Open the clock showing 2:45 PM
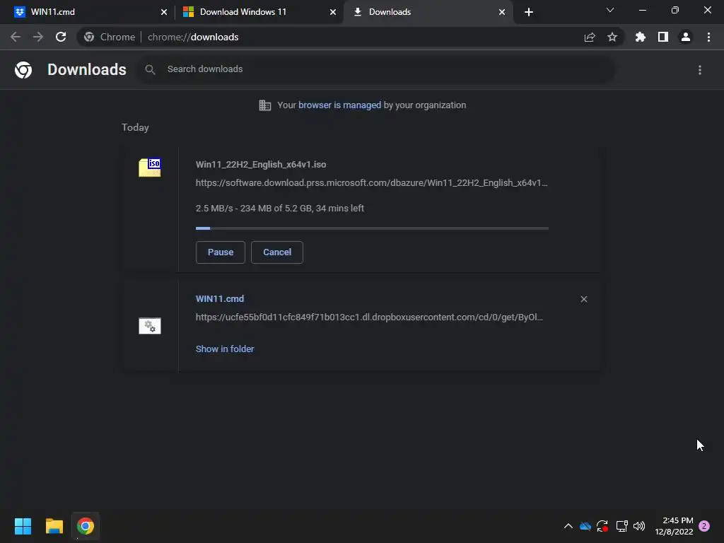724x543 pixels. [x=674, y=526]
